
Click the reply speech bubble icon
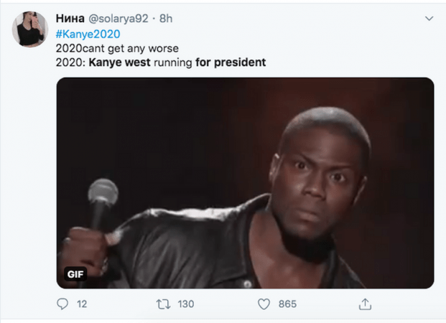click(62, 304)
